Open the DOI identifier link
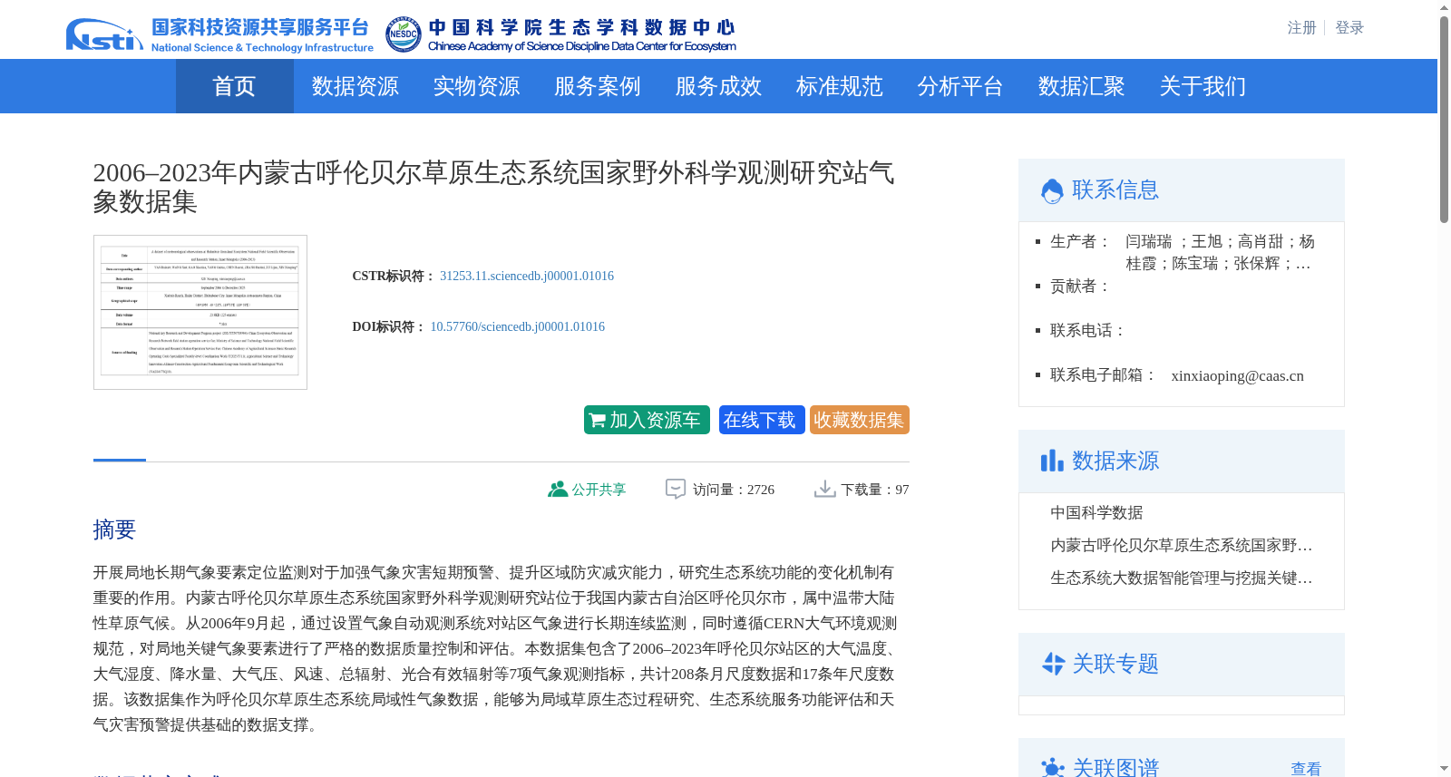The height and width of the screenshot is (777, 1451). tap(517, 326)
